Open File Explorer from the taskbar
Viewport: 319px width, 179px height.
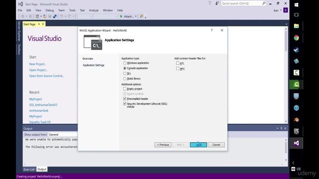click(296, 26)
